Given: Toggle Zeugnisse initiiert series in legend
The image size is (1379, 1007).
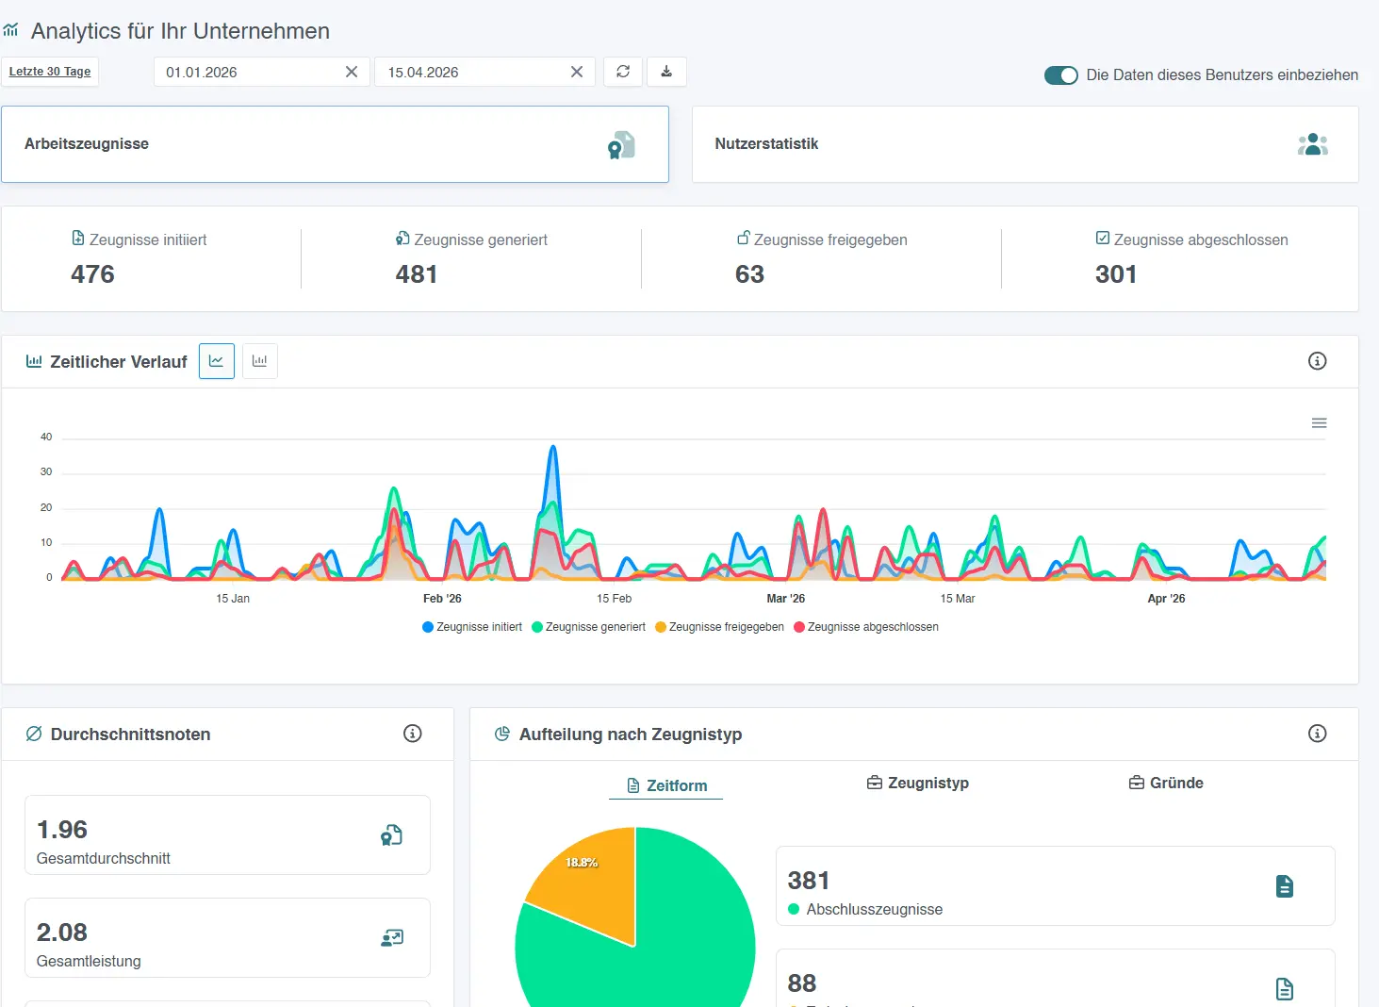Looking at the screenshot, I should 472,627.
